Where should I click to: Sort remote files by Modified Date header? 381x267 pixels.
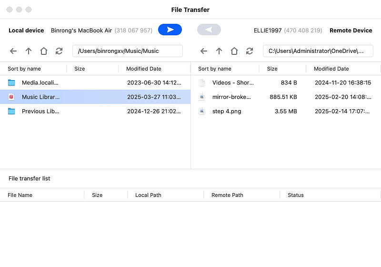(331, 69)
